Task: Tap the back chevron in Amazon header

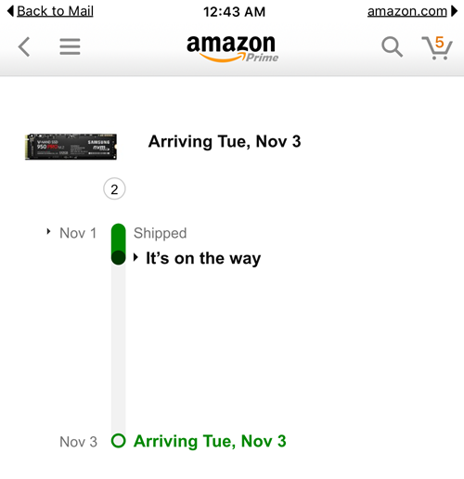Action: (x=24, y=46)
